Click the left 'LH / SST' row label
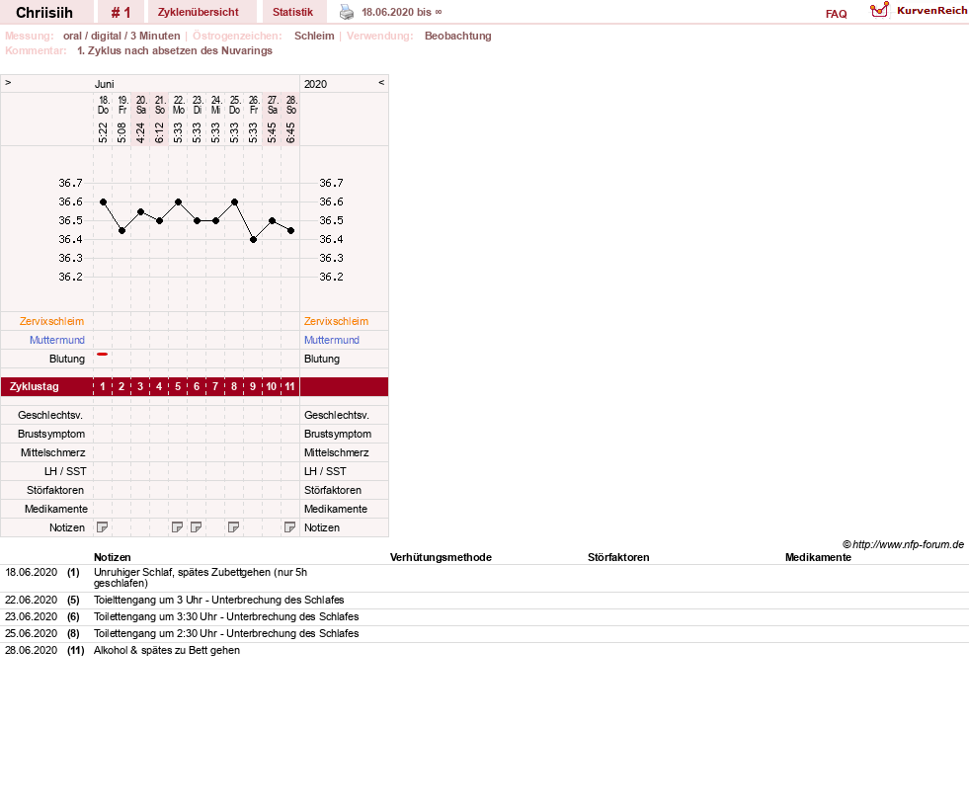Image resolution: width=969 pixels, height=807 pixels. pos(65,471)
